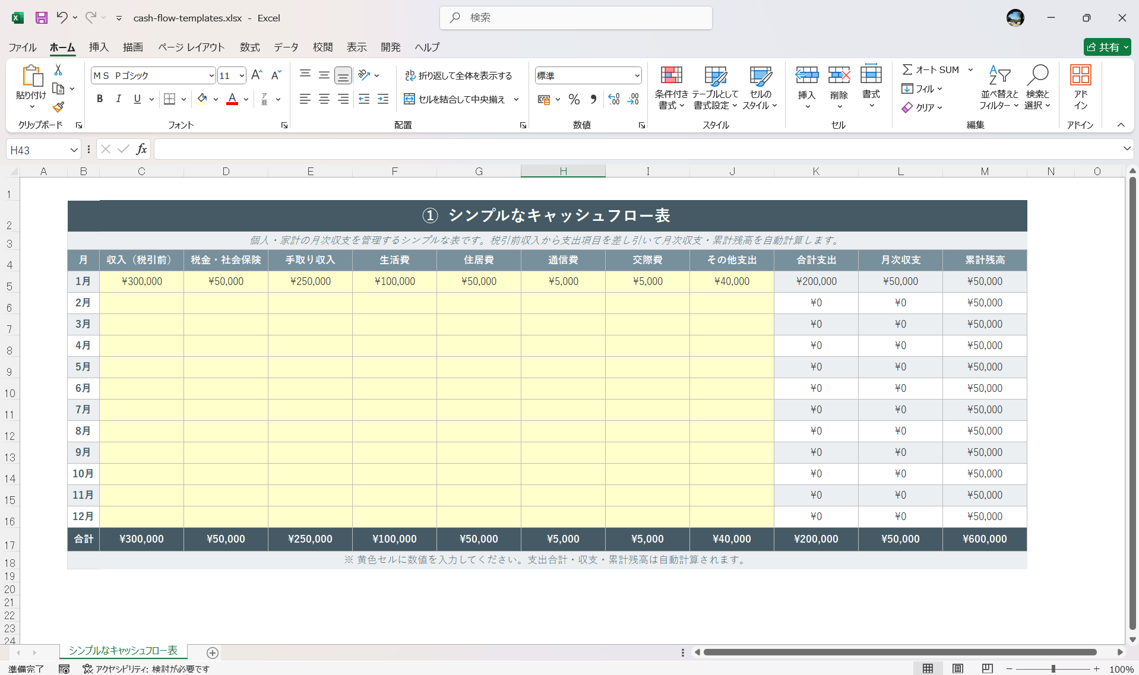Click the percent style icon

click(x=574, y=100)
